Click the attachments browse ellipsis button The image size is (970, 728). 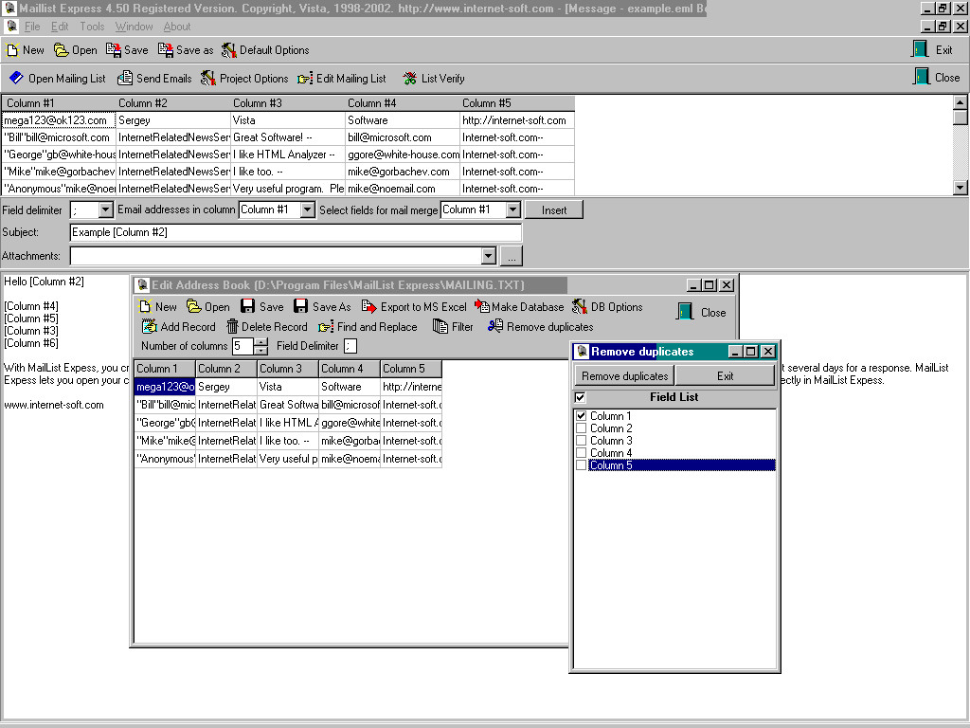512,256
